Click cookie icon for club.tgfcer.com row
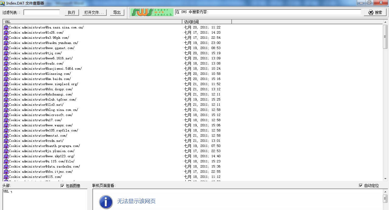The image size is (389, 210). click(6, 99)
